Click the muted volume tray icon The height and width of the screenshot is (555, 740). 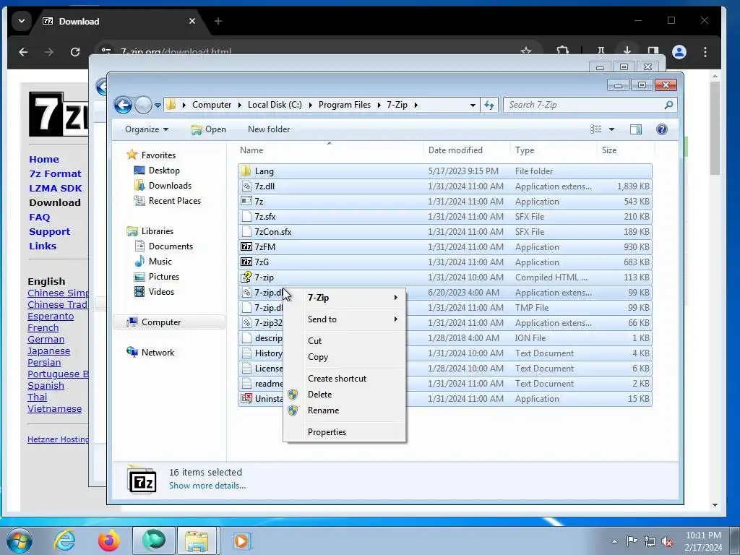(667, 542)
